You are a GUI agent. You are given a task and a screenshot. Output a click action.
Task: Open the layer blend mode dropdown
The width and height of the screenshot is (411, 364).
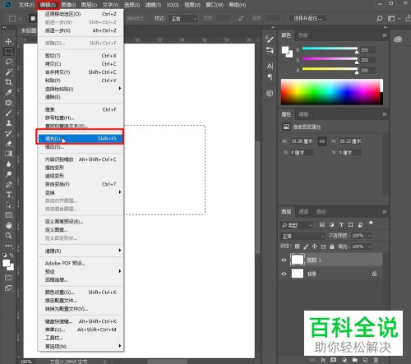pyautogui.click(x=302, y=236)
